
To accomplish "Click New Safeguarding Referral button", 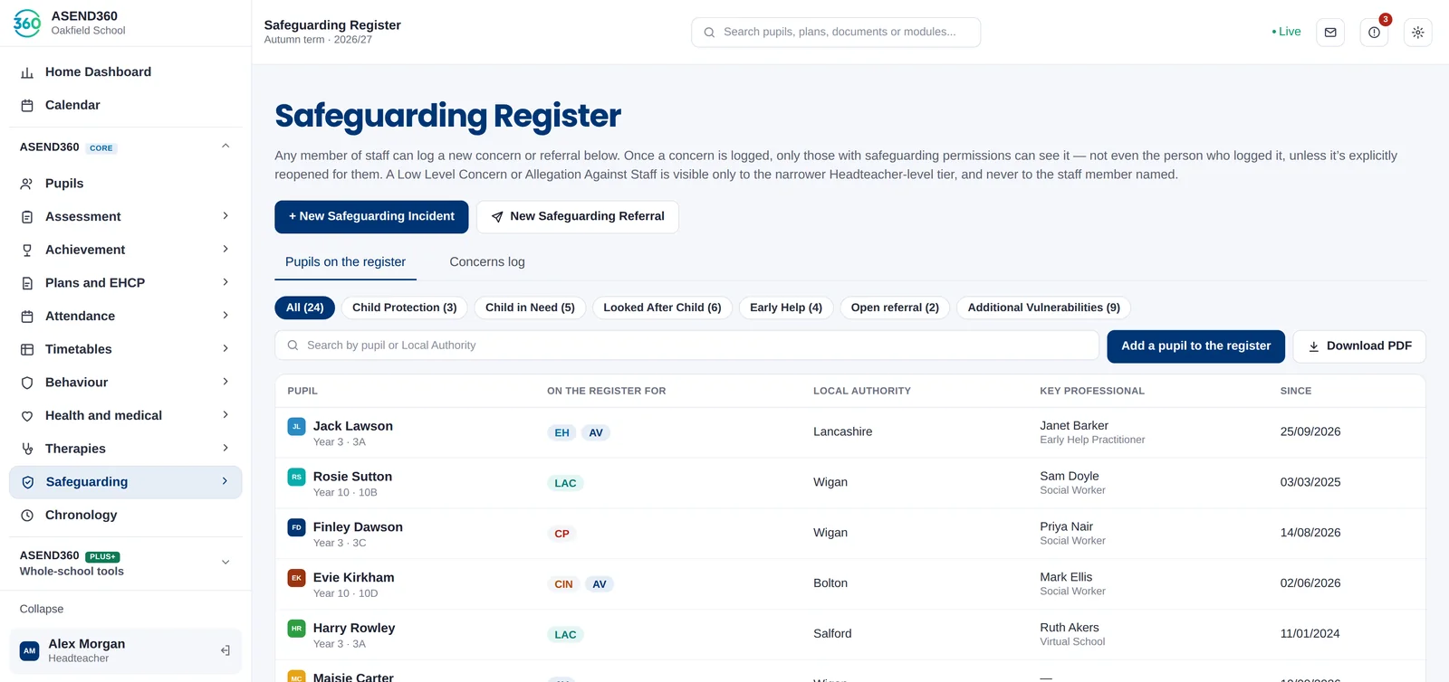I will click(x=578, y=217).
